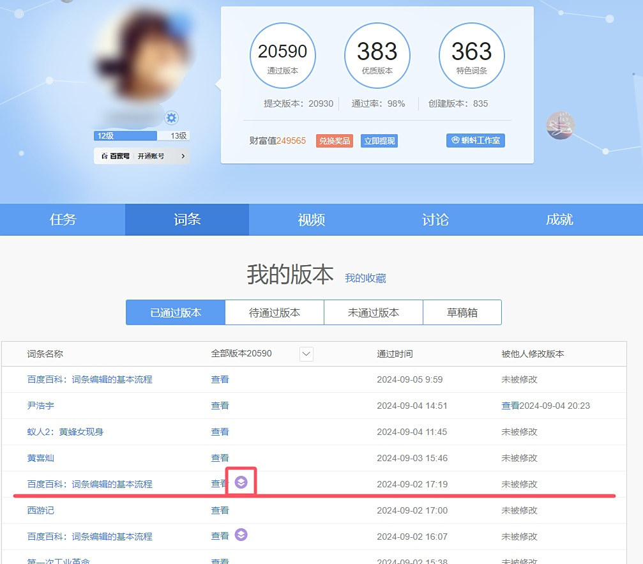
Task: Click the 383 优质版本 circle
Action: (377, 56)
